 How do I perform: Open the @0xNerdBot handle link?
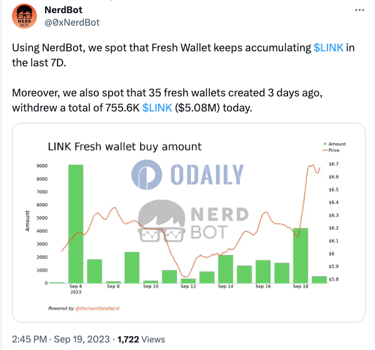coord(72,23)
